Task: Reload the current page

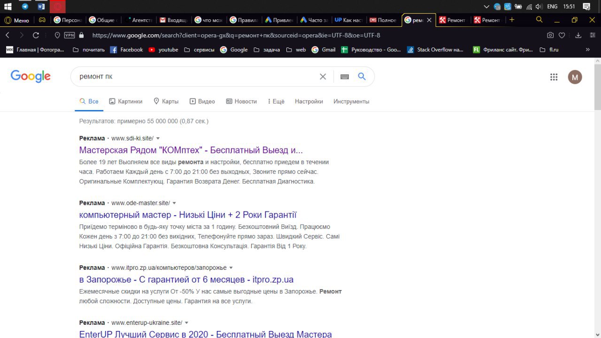Action: pos(36,35)
